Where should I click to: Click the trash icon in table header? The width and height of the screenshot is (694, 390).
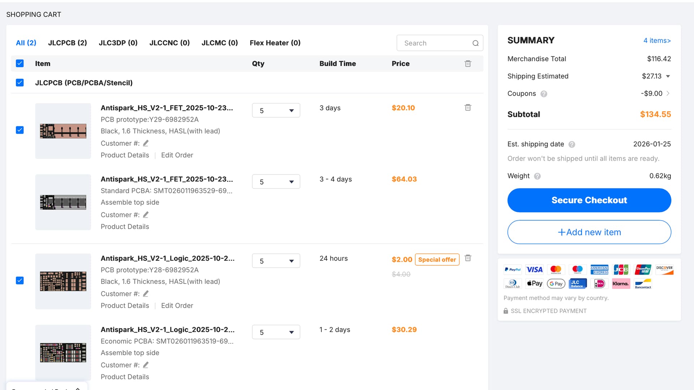(x=468, y=64)
